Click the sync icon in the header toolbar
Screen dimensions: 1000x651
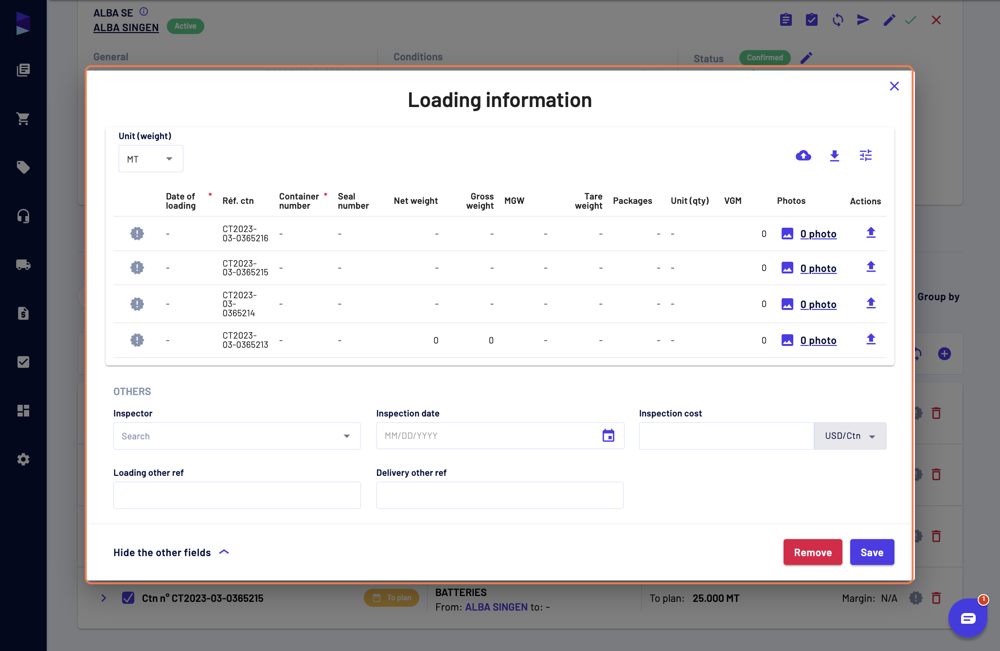838,20
